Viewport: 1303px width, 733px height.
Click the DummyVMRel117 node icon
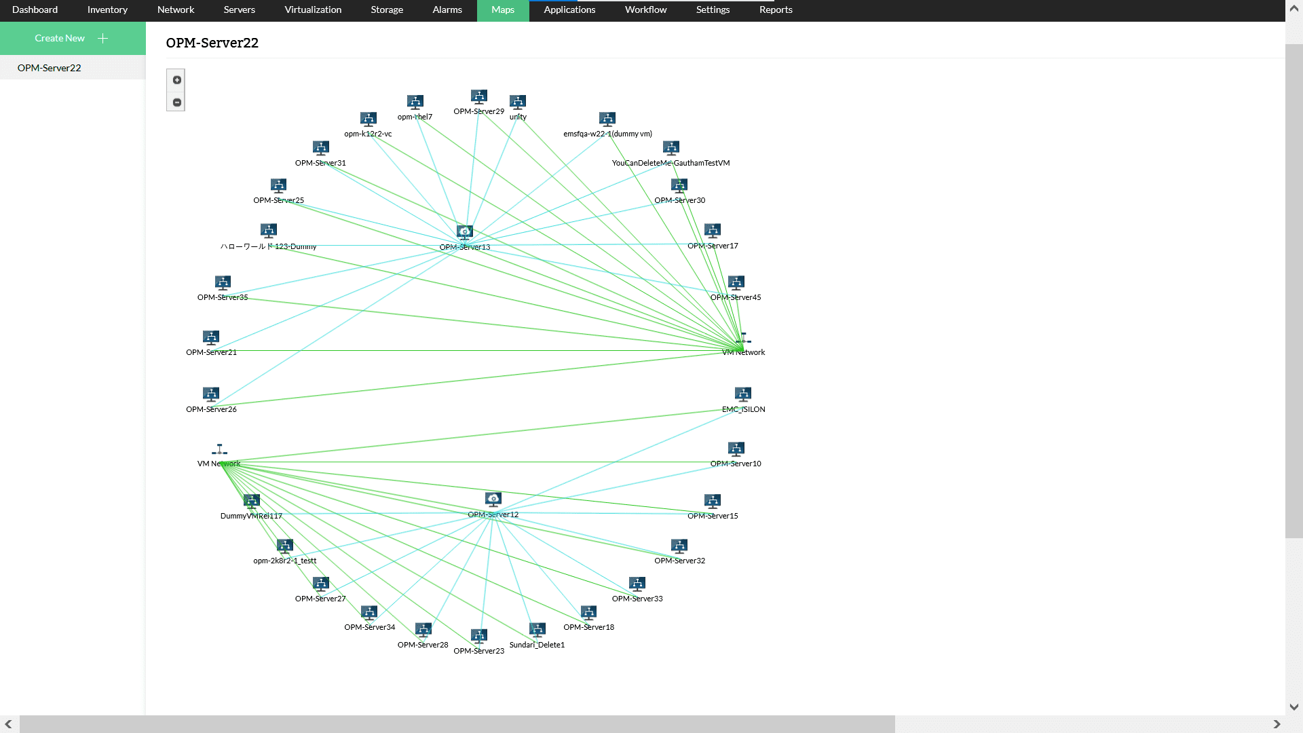click(252, 501)
